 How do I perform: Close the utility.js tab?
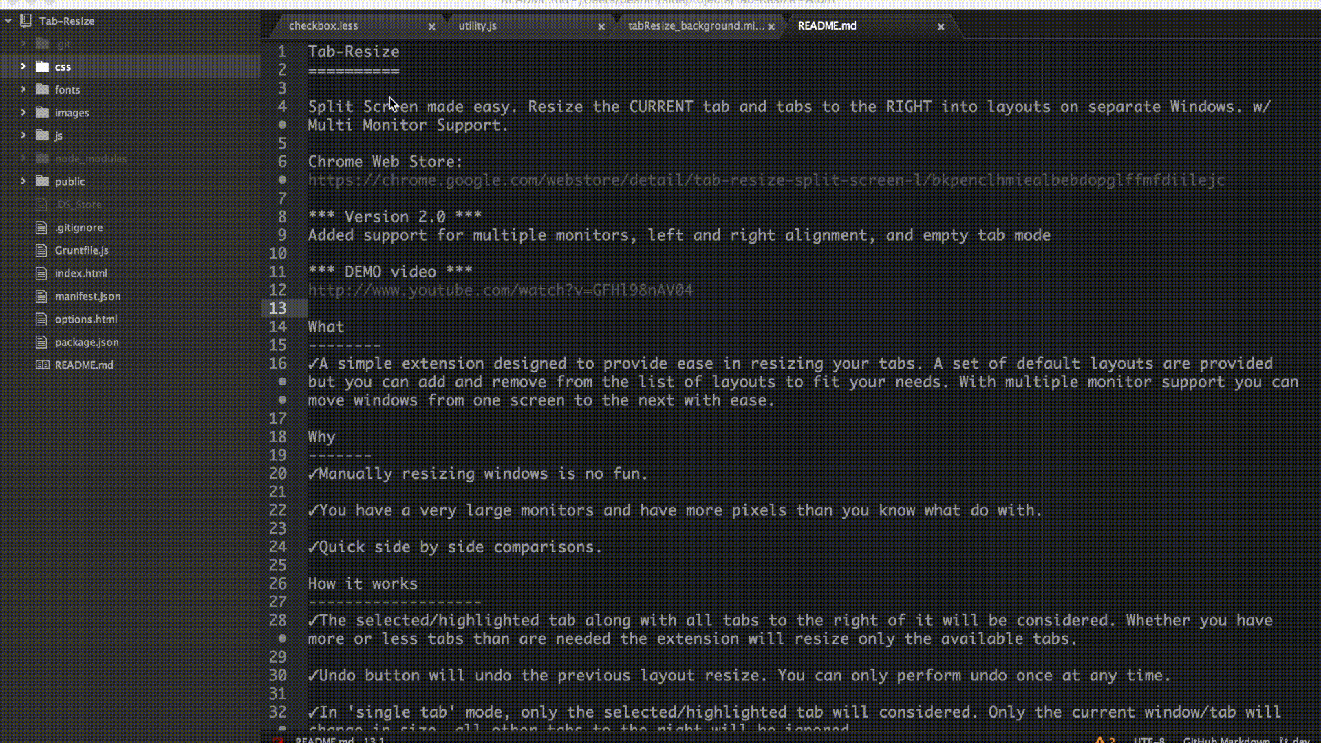coord(601,26)
